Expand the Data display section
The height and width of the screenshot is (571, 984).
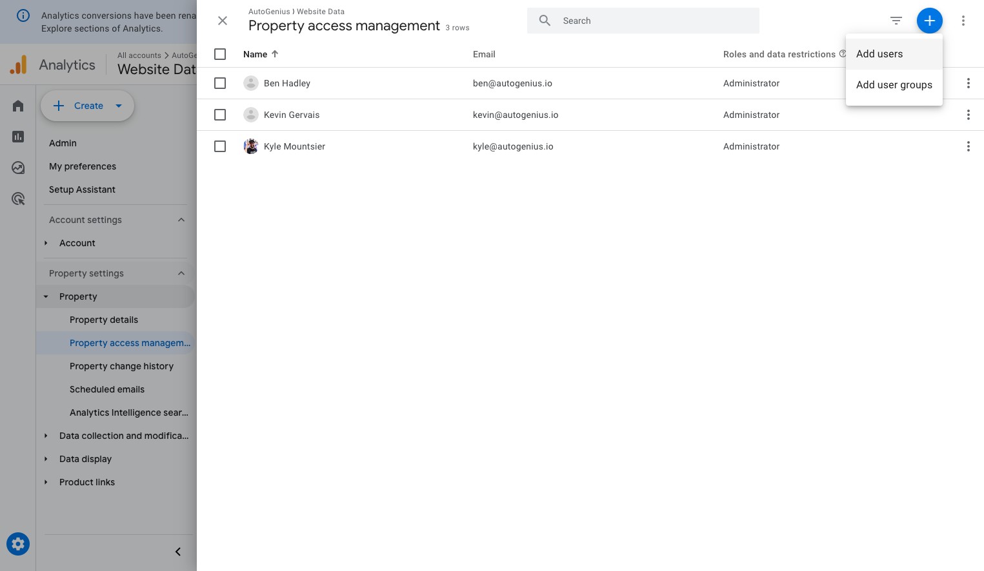point(46,459)
